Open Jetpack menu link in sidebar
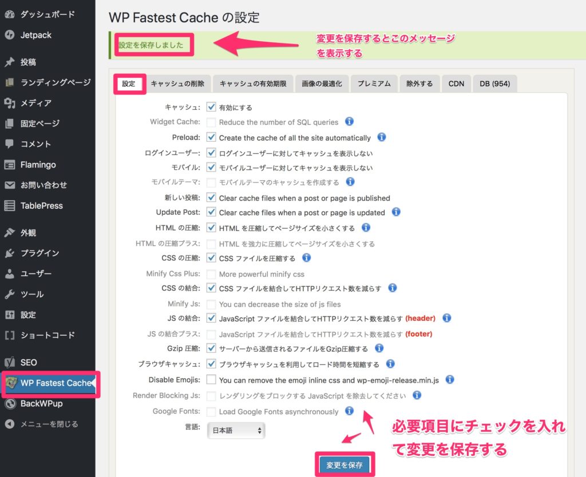Viewport: 586px width, 477px height. [36, 35]
